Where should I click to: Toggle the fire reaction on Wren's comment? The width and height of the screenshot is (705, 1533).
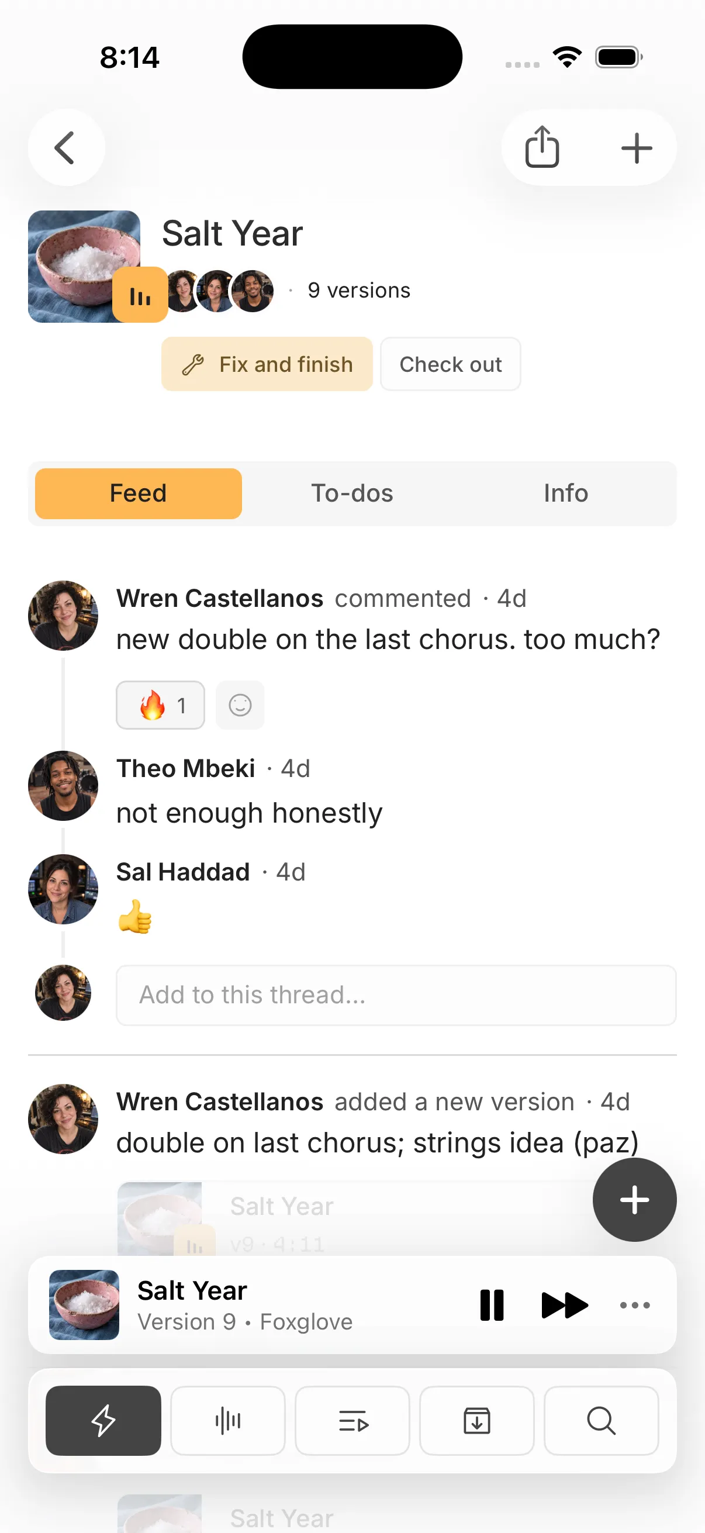161,705
